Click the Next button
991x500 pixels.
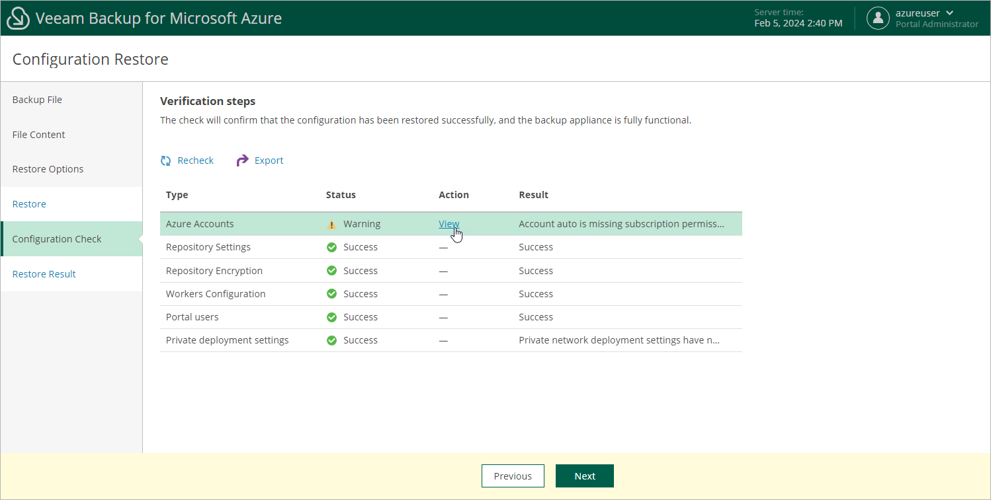tap(585, 476)
